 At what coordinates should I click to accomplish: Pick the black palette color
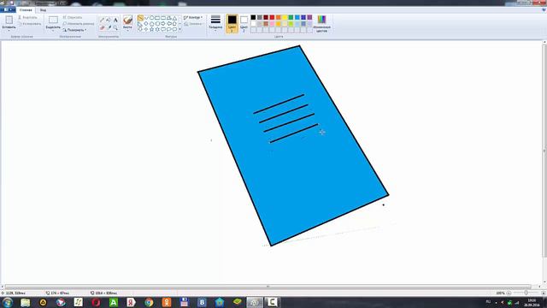[x=253, y=17]
